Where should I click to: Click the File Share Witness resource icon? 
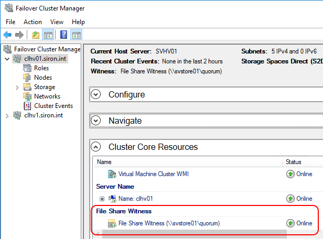click(x=112, y=223)
